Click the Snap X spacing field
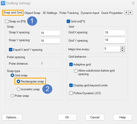The image size is (137, 124). [x=50, y=33]
